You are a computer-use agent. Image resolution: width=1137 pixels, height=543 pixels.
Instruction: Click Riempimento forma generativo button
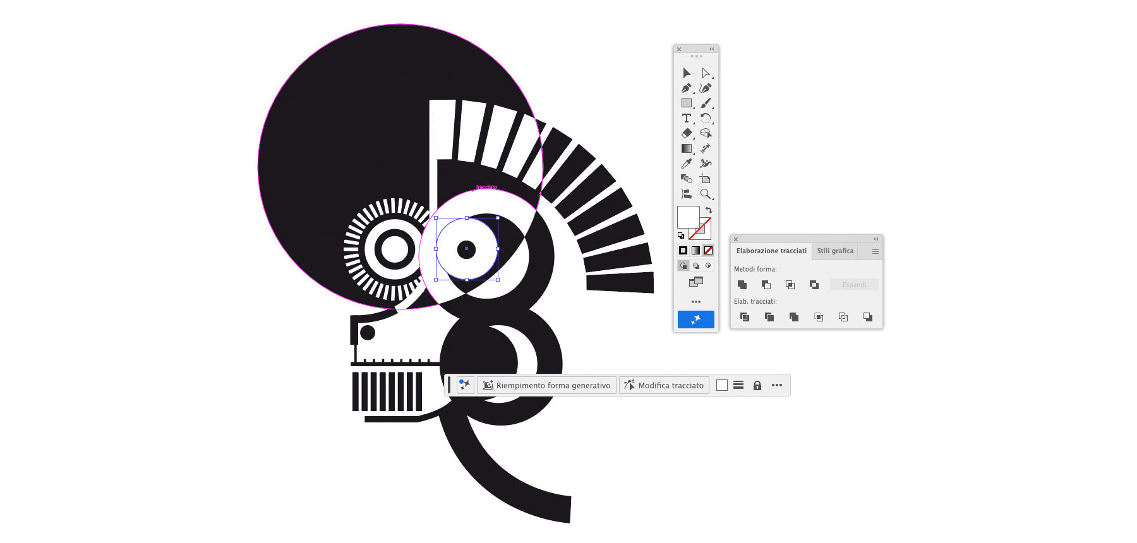[546, 385]
